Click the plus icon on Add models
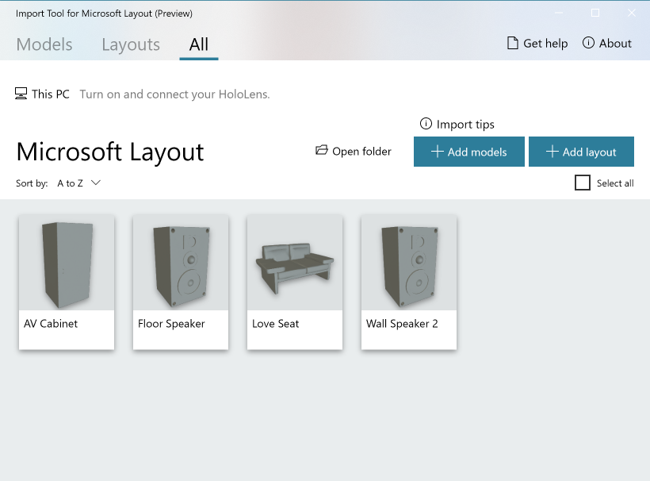 (x=437, y=152)
